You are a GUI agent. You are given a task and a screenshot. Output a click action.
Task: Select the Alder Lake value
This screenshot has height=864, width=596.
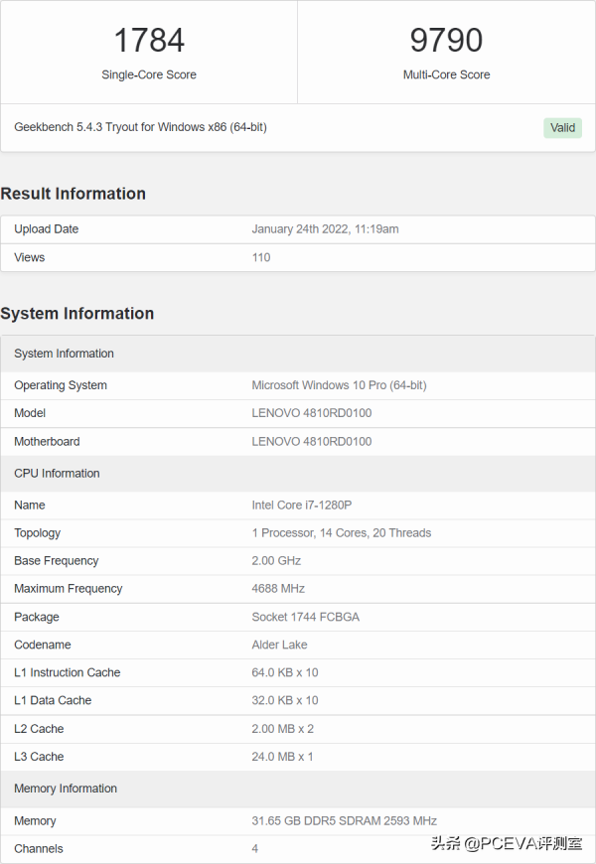point(279,645)
